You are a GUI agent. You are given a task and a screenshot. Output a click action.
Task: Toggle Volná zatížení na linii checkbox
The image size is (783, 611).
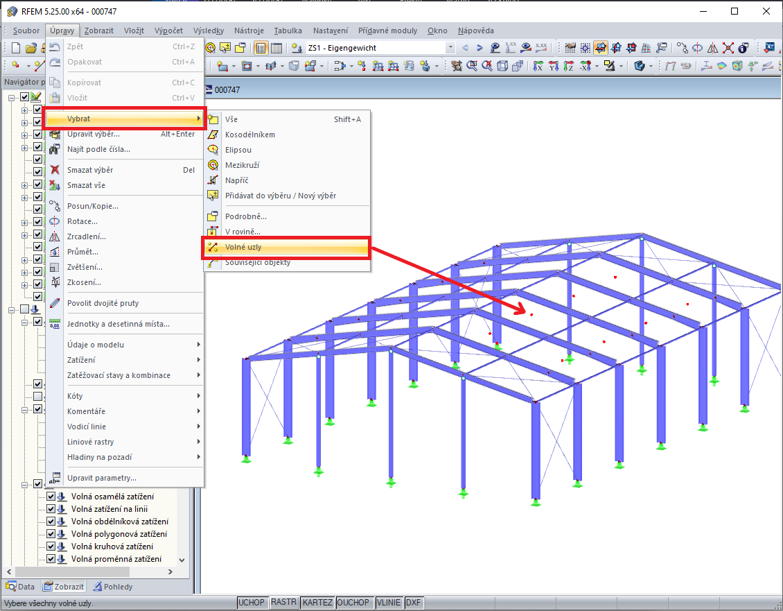tap(51, 509)
